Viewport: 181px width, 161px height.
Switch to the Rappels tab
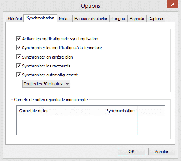point(137,19)
